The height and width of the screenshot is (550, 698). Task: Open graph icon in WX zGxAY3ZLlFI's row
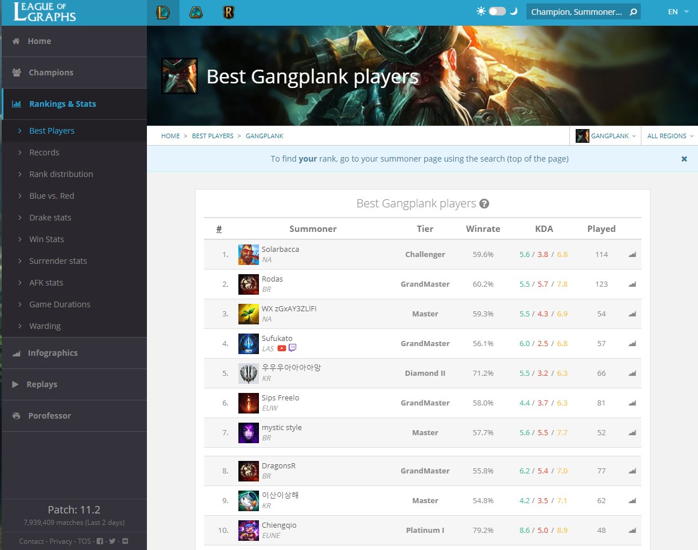[x=632, y=314]
